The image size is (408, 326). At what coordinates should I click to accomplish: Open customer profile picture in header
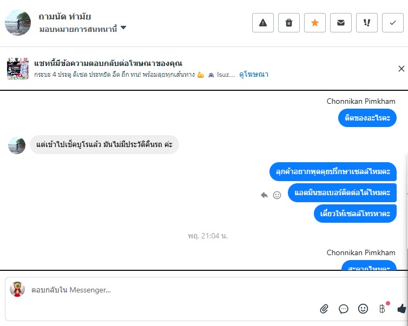point(18,23)
